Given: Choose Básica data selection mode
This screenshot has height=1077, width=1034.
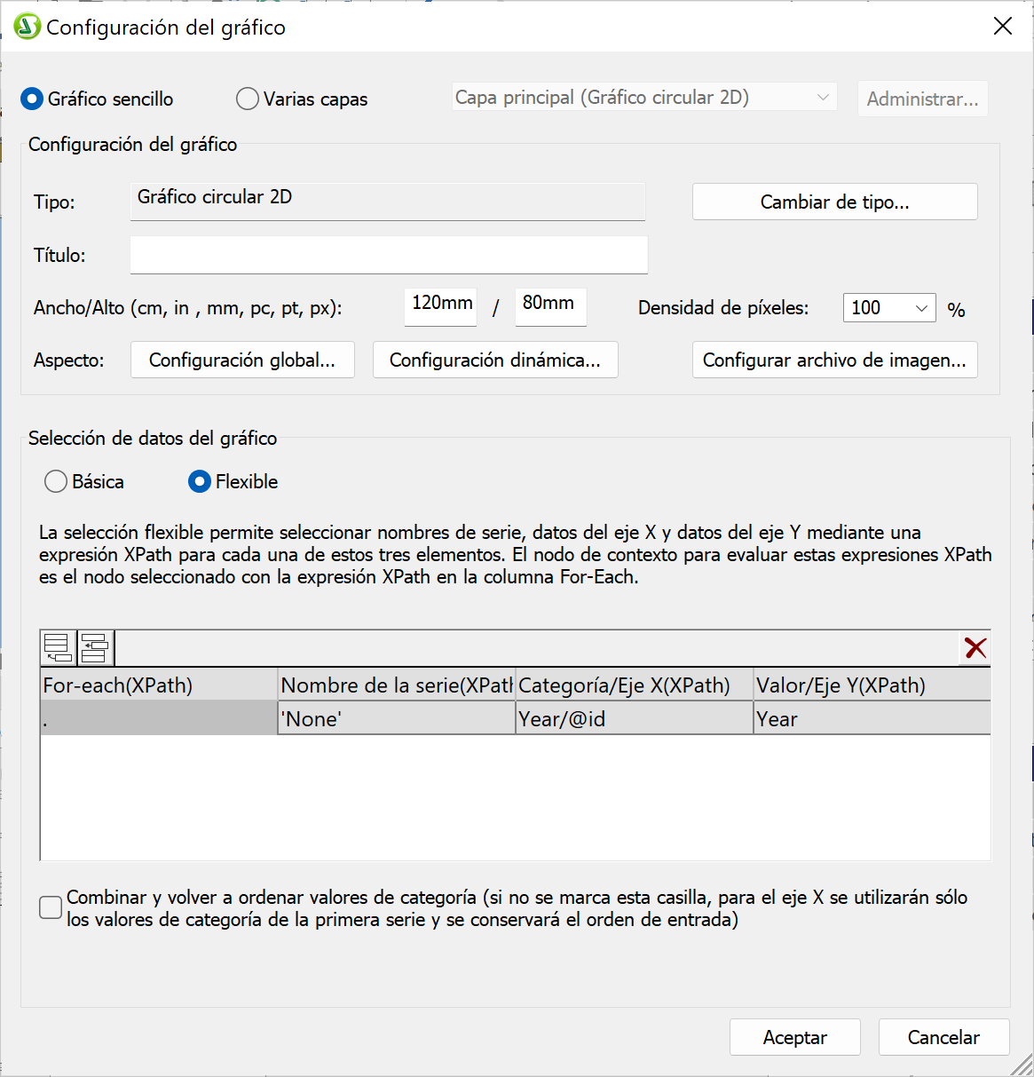Looking at the screenshot, I should (x=56, y=481).
